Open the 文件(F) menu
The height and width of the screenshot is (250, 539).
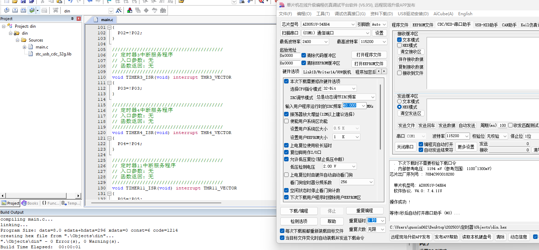click(x=285, y=14)
